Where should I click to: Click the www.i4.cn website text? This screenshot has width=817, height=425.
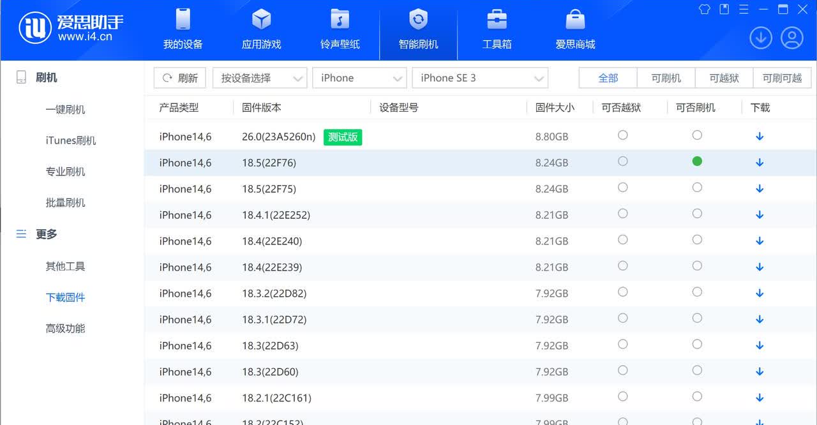pos(85,37)
